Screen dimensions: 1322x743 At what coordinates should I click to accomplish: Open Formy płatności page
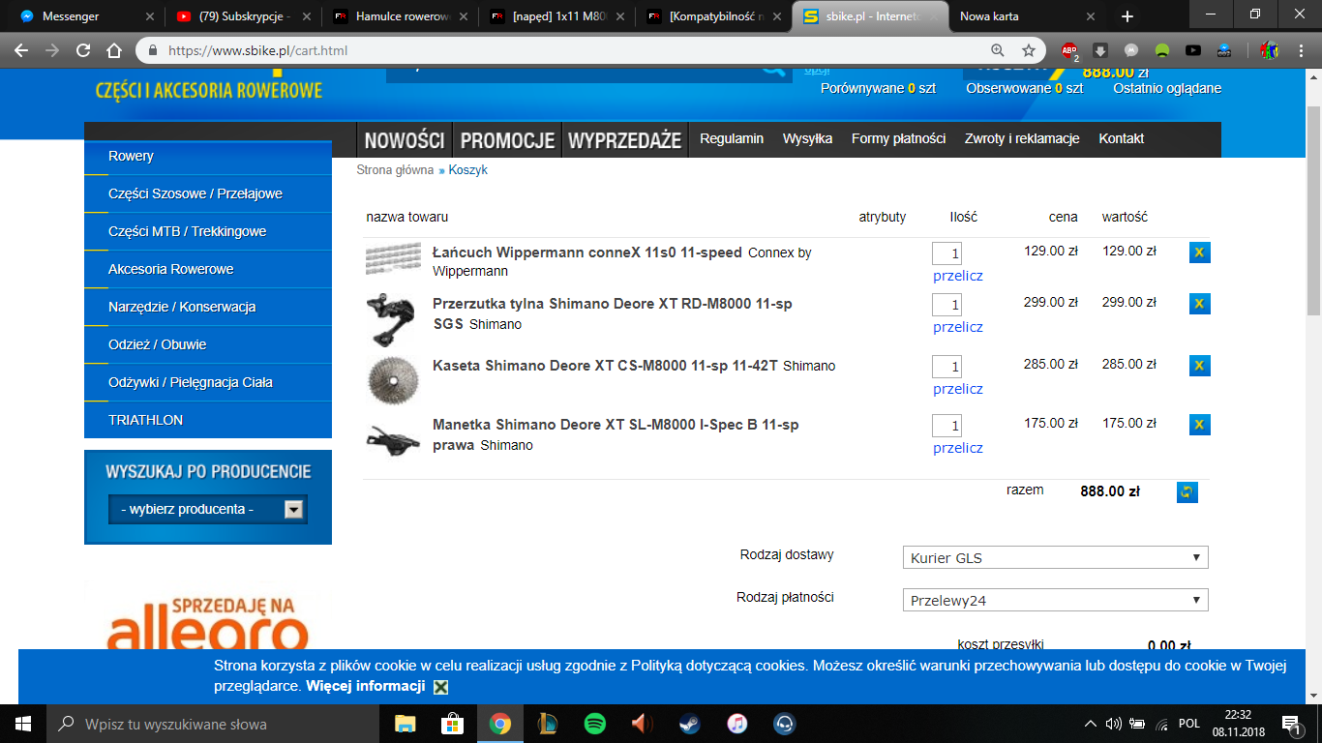tap(898, 138)
